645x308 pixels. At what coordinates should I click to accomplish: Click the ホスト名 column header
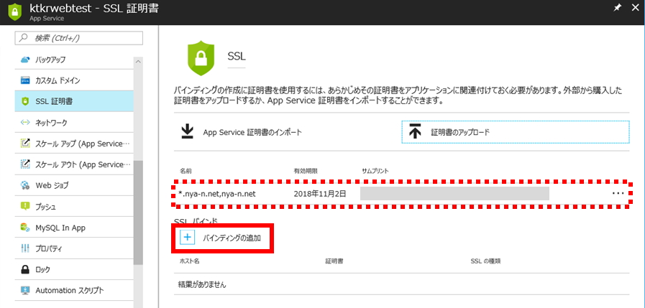tap(190, 261)
